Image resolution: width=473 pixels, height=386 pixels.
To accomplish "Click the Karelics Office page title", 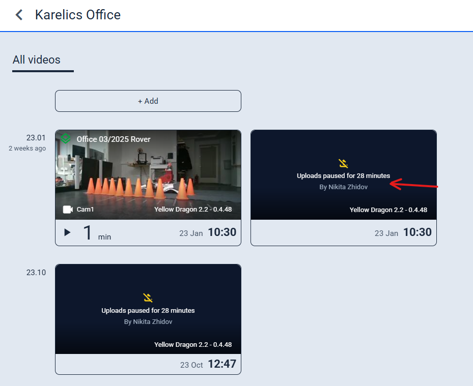I will click(78, 15).
